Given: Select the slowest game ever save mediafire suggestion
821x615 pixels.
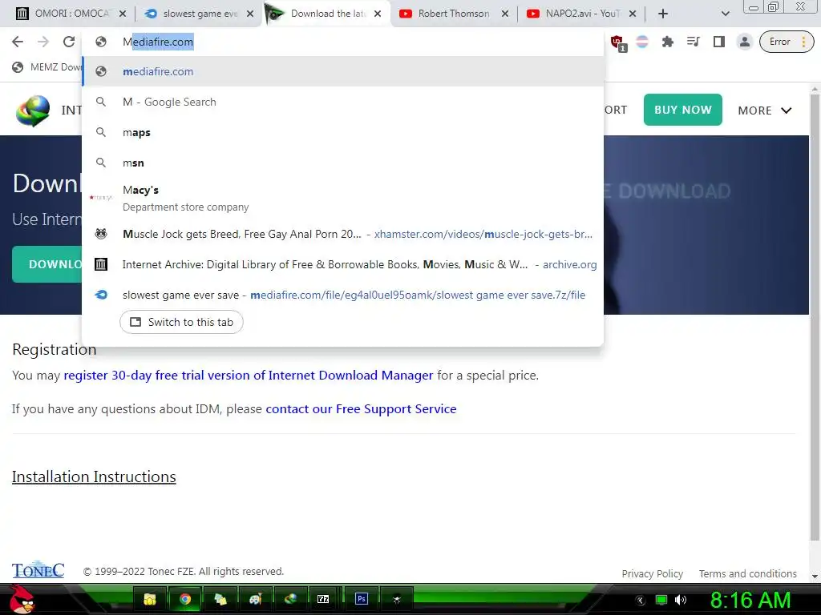Looking at the screenshot, I should tap(343, 295).
